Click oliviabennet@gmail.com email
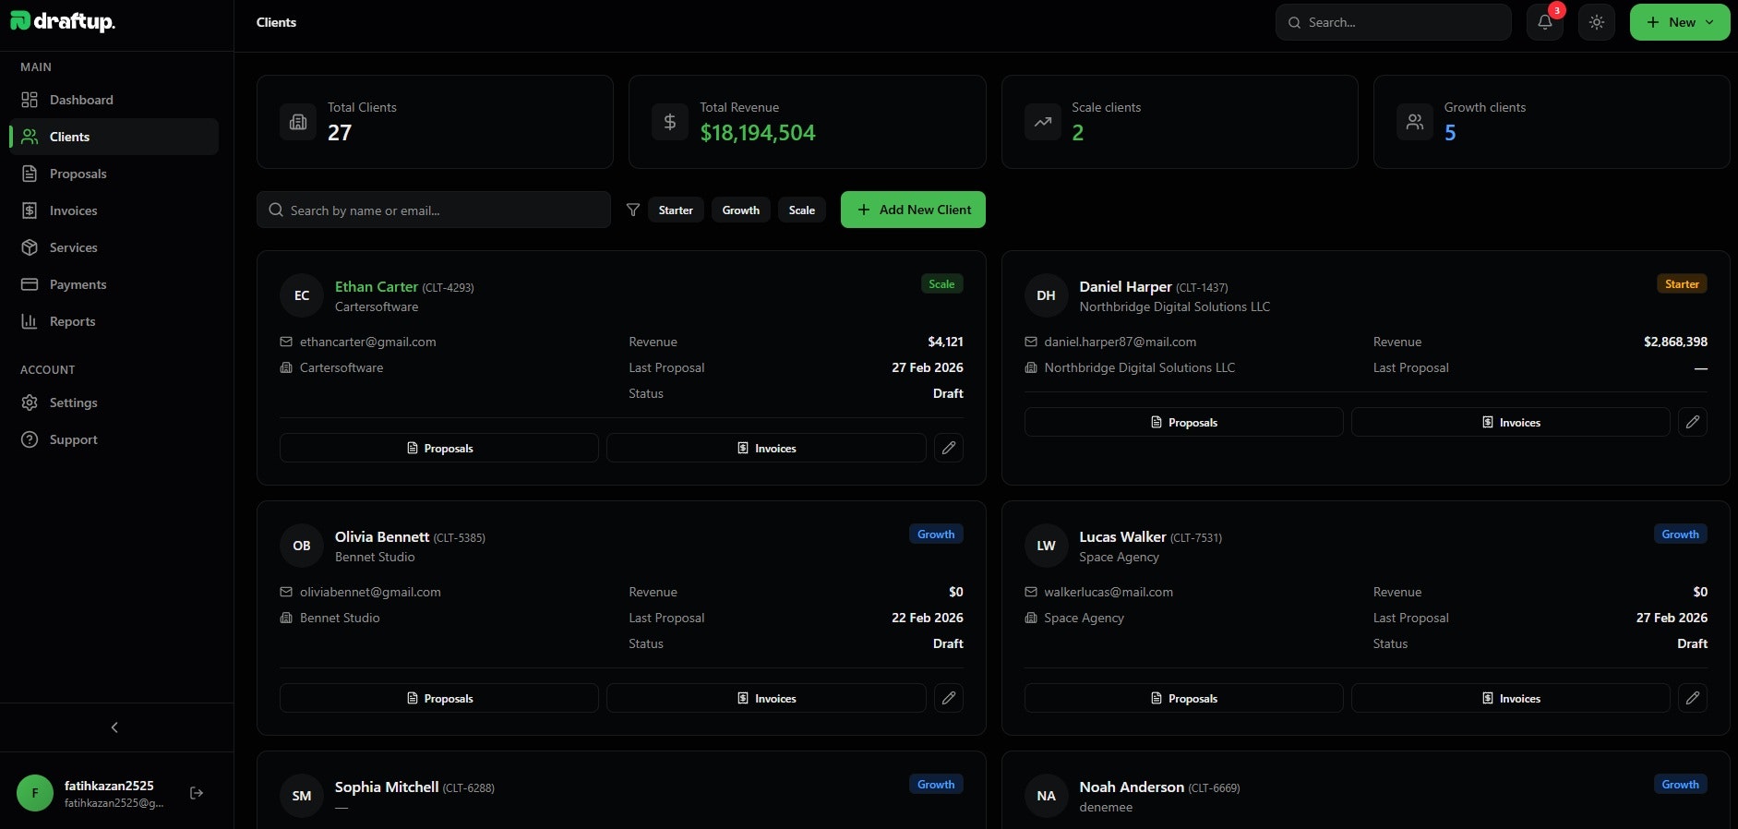The height and width of the screenshot is (829, 1738). pos(370,592)
